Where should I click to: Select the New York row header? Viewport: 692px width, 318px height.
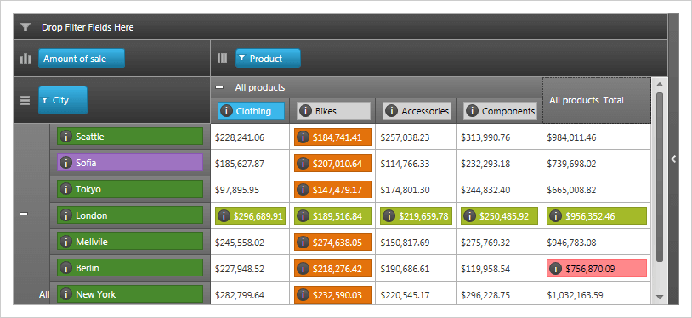click(x=130, y=294)
